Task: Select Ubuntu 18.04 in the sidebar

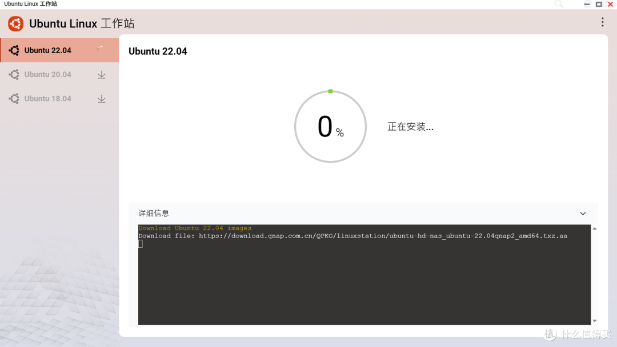Action: pos(59,98)
